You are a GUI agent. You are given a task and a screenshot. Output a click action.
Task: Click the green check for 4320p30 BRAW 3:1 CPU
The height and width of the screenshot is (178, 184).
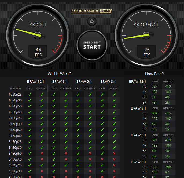pos(102,171)
